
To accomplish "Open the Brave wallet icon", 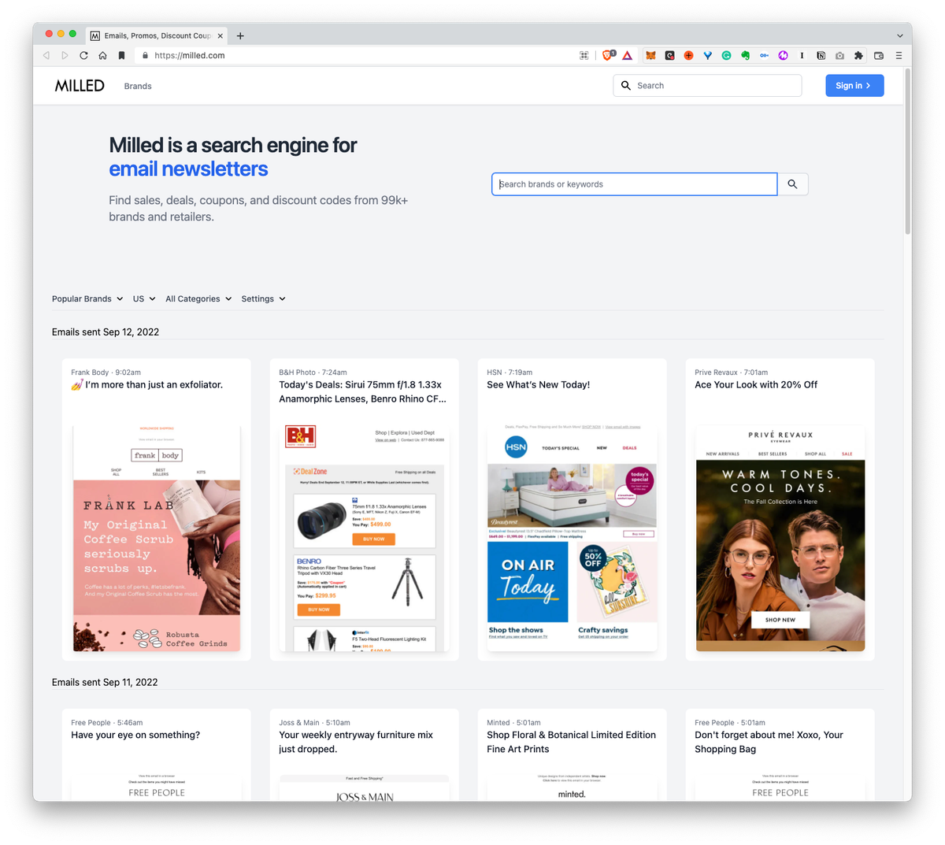I will [879, 56].
